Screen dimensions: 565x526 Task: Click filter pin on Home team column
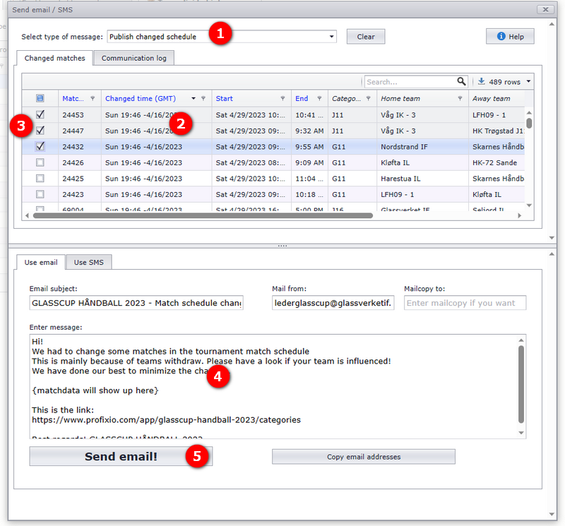click(x=460, y=98)
